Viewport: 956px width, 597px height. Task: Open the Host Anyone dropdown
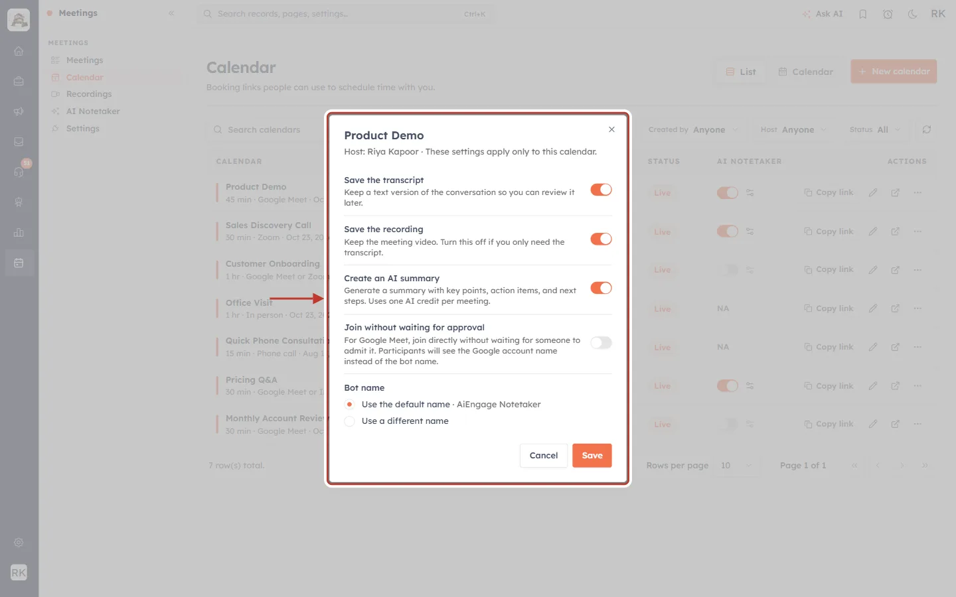click(x=794, y=130)
